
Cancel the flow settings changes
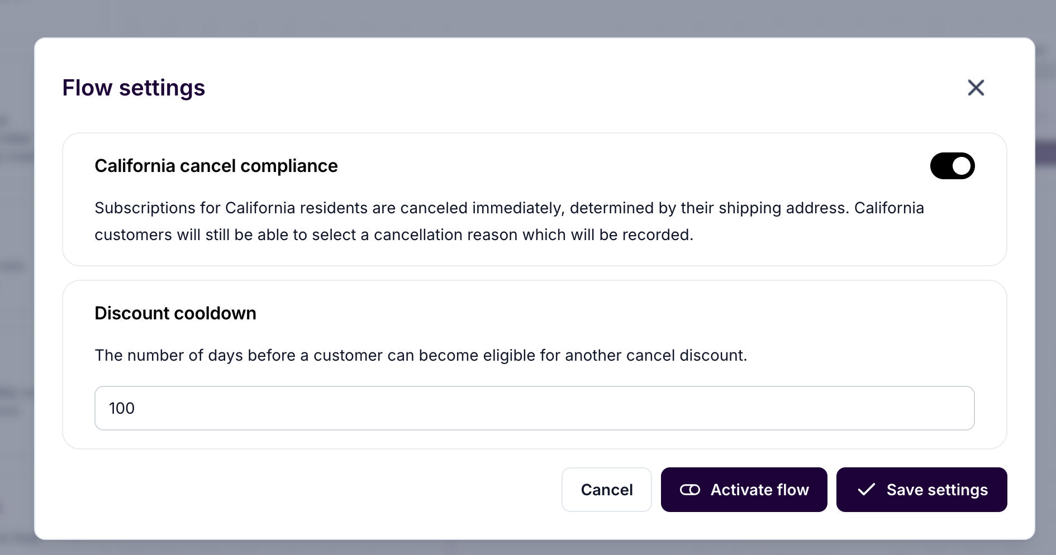(x=607, y=490)
